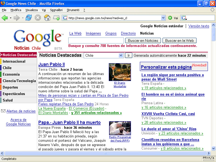This screenshot has width=216, height=162.
Task: Select the Economía sidebar section
Action: click(x=18, y=74)
